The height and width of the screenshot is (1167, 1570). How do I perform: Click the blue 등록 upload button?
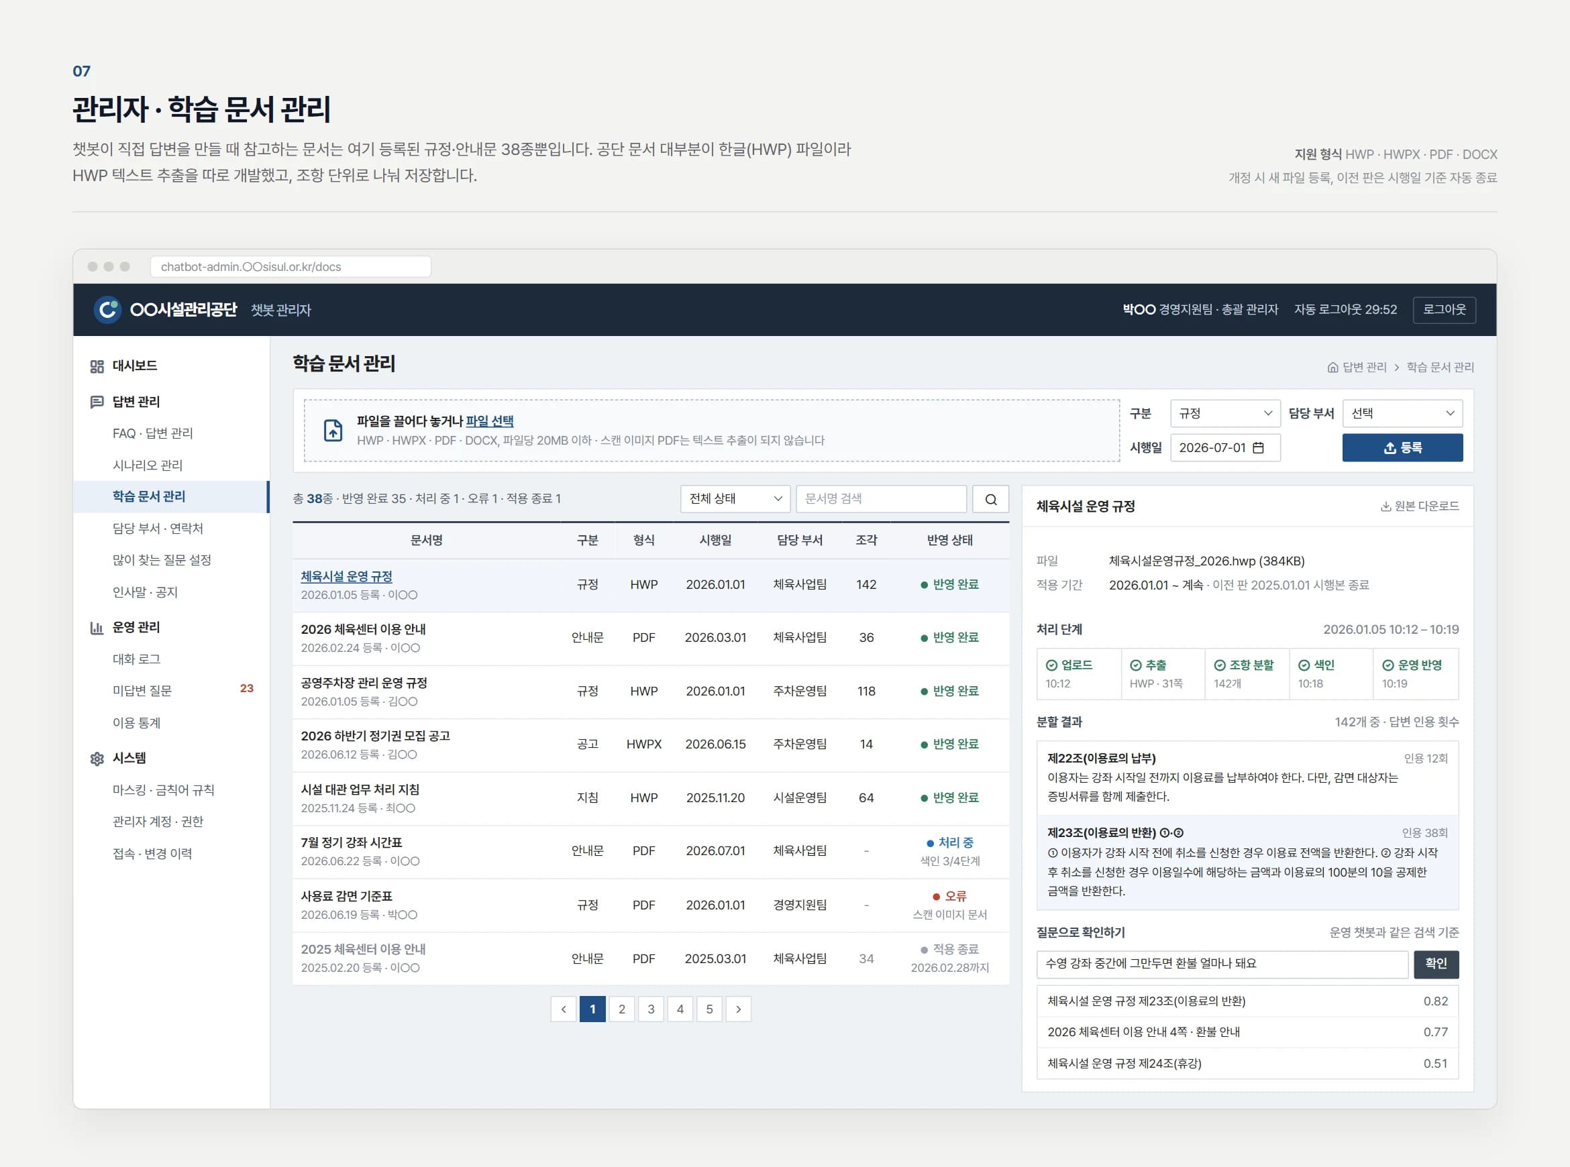1402,448
